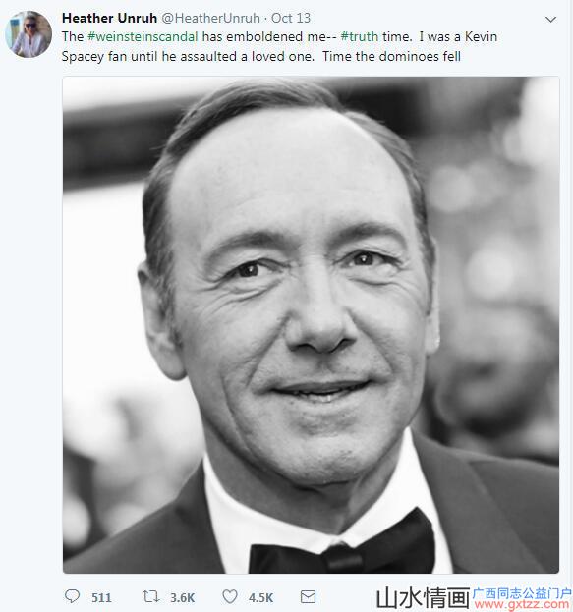Like the tweet with the heart icon
Screen dimensions: 573x612
tap(230, 596)
